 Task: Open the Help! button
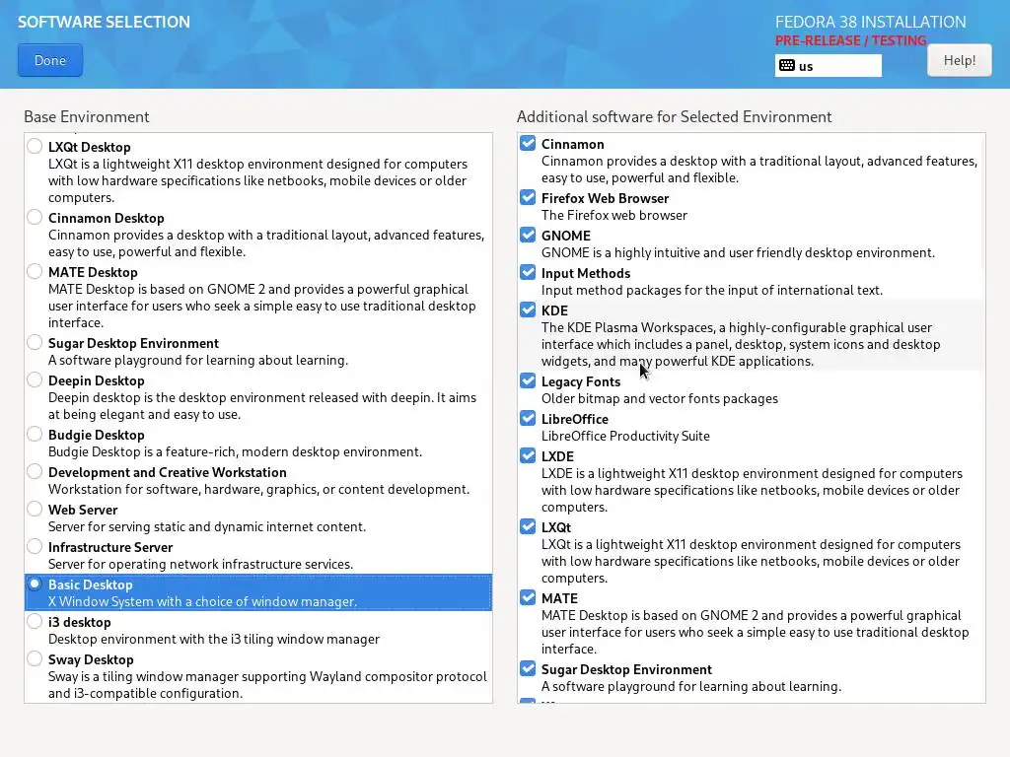959,60
